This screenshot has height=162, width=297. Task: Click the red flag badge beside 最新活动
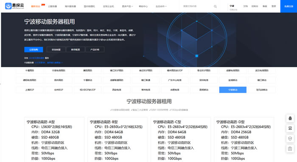(43, 5)
